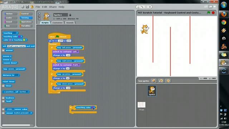Open the 'slider' sensor dropdown

[10, 109]
